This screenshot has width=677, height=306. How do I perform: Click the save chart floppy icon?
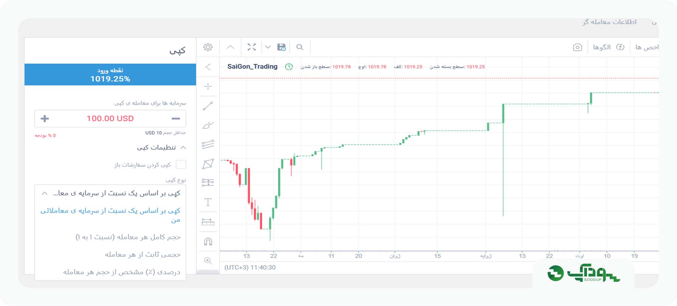281,47
